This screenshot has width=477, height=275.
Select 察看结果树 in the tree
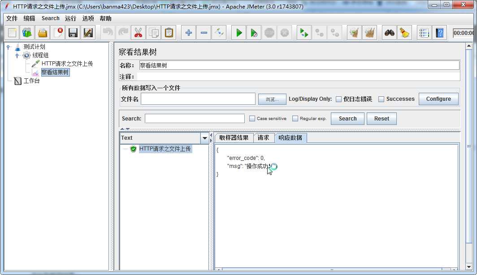(x=55, y=72)
